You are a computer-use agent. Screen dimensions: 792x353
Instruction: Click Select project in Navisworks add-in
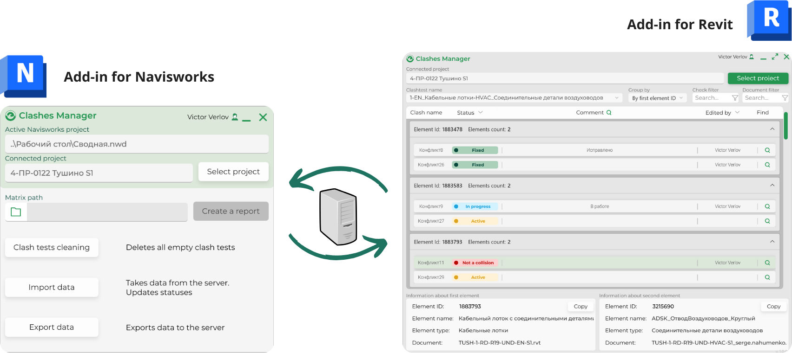pyautogui.click(x=233, y=172)
